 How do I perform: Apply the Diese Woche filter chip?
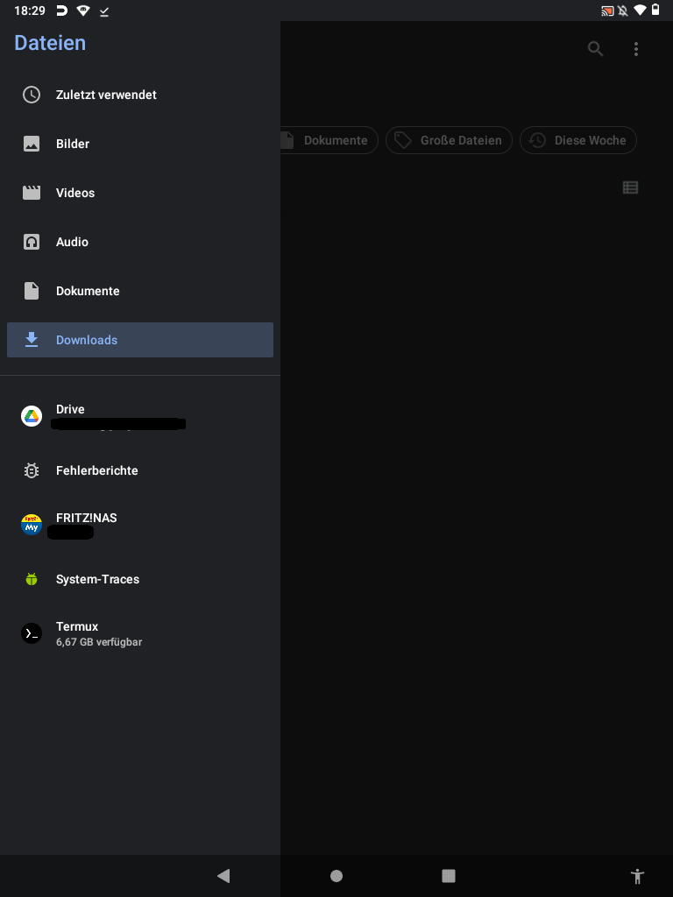(x=577, y=140)
